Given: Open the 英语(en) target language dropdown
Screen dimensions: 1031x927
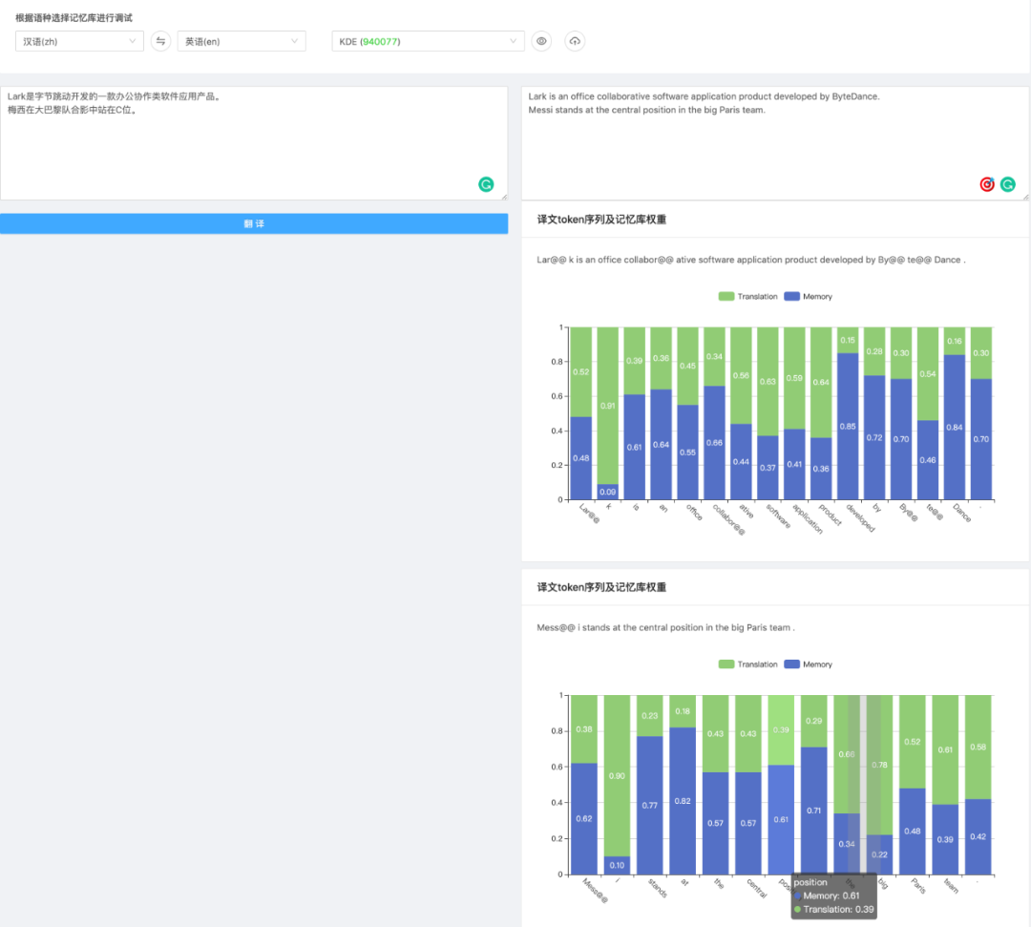Looking at the screenshot, I should coord(241,41).
